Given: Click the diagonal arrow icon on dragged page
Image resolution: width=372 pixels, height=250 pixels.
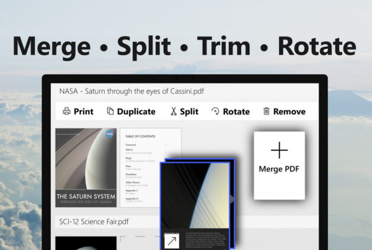Looking at the screenshot, I should [x=170, y=240].
